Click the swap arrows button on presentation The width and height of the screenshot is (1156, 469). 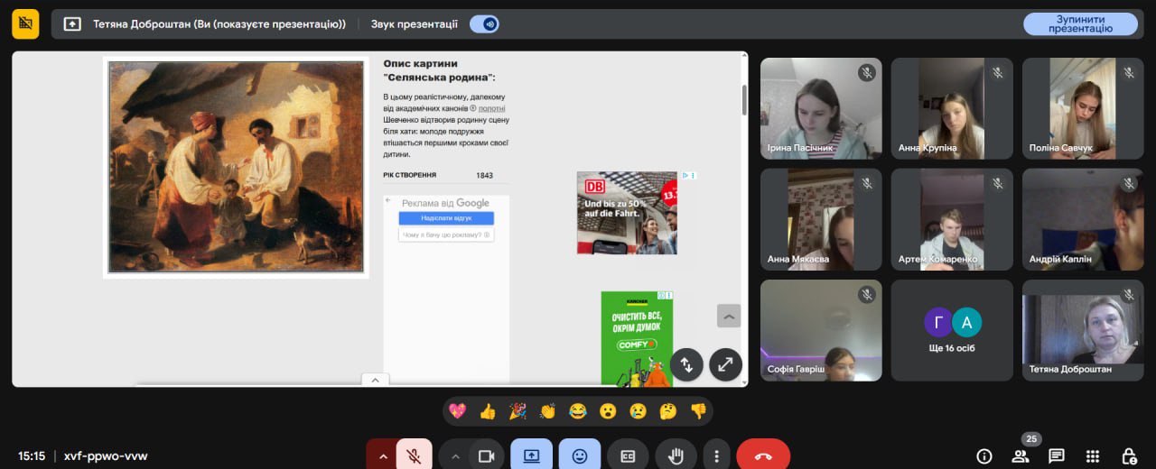coord(686,364)
